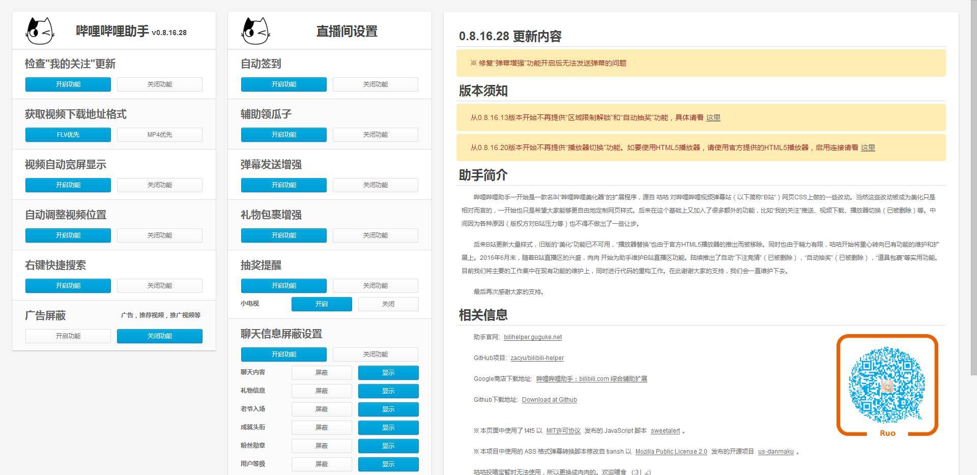Hide 老爷入场 messages in chat
The width and height of the screenshot is (977, 475).
coord(322,409)
